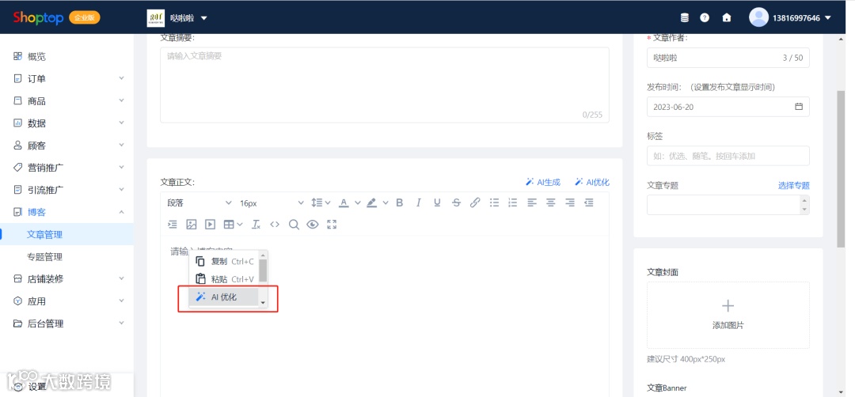Preview article with the eye icon
This screenshot has height=397, width=855.
[x=313, y=225]
